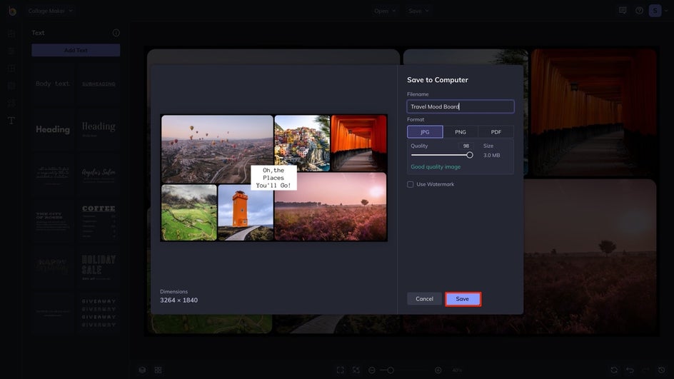Expand the account chevron next to avatar
This screenshot has width=674, height=379.
[x=667, y=11]
